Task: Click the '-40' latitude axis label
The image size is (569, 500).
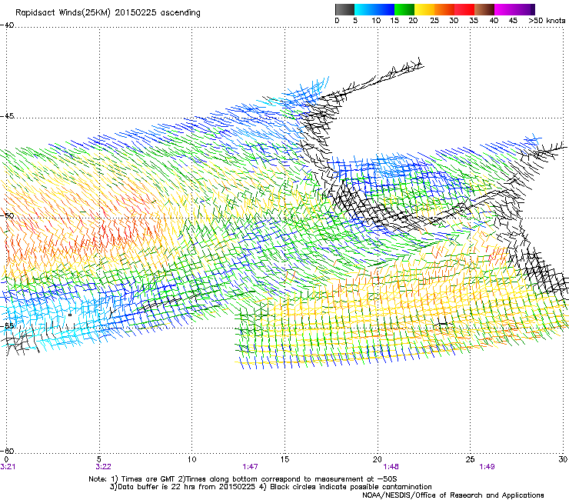Action: click(7, 25)
